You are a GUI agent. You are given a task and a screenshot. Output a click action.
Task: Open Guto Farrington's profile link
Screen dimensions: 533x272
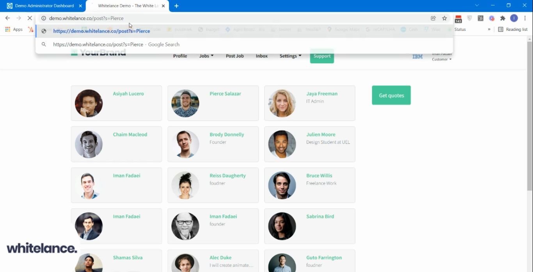[324, 258]
